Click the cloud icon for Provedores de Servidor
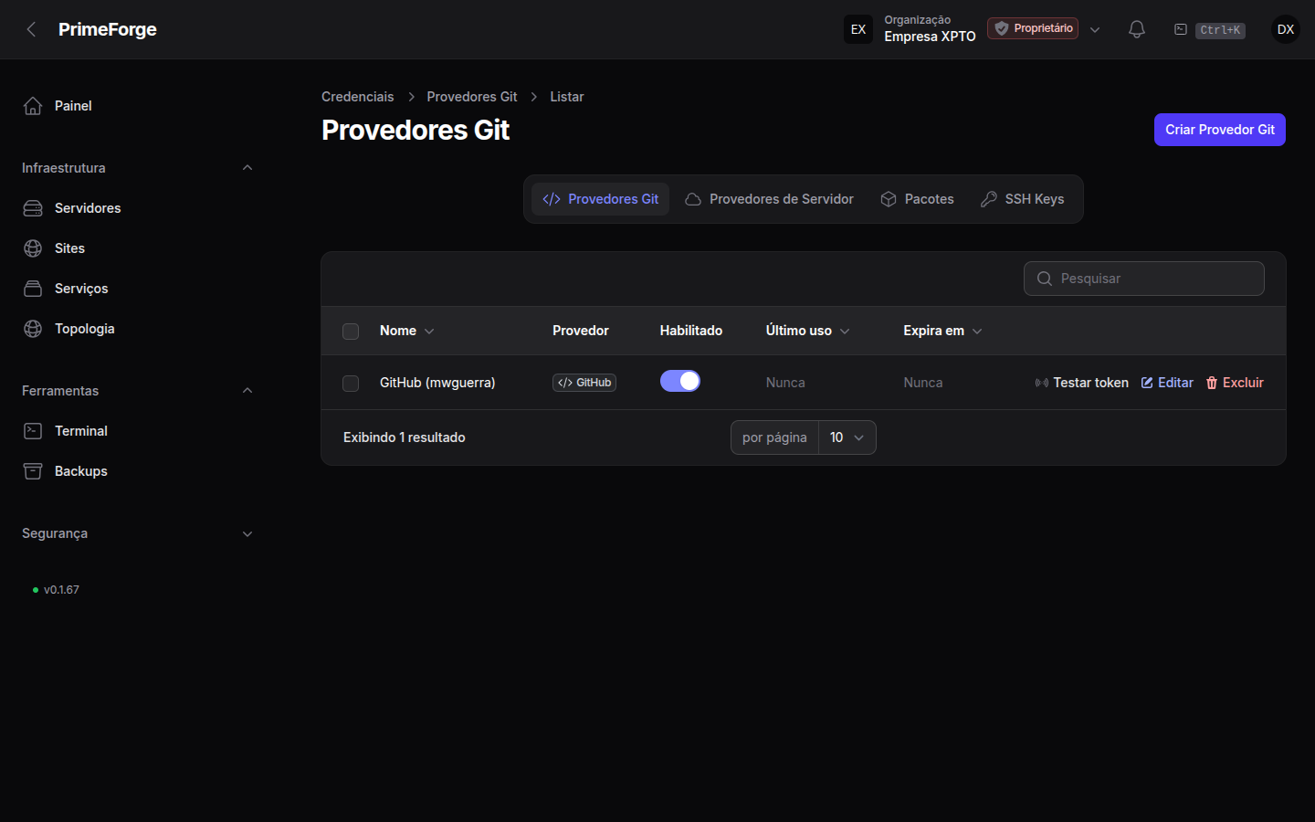The height and width of the screenshot is (822, 1315). tap(693, 199)
